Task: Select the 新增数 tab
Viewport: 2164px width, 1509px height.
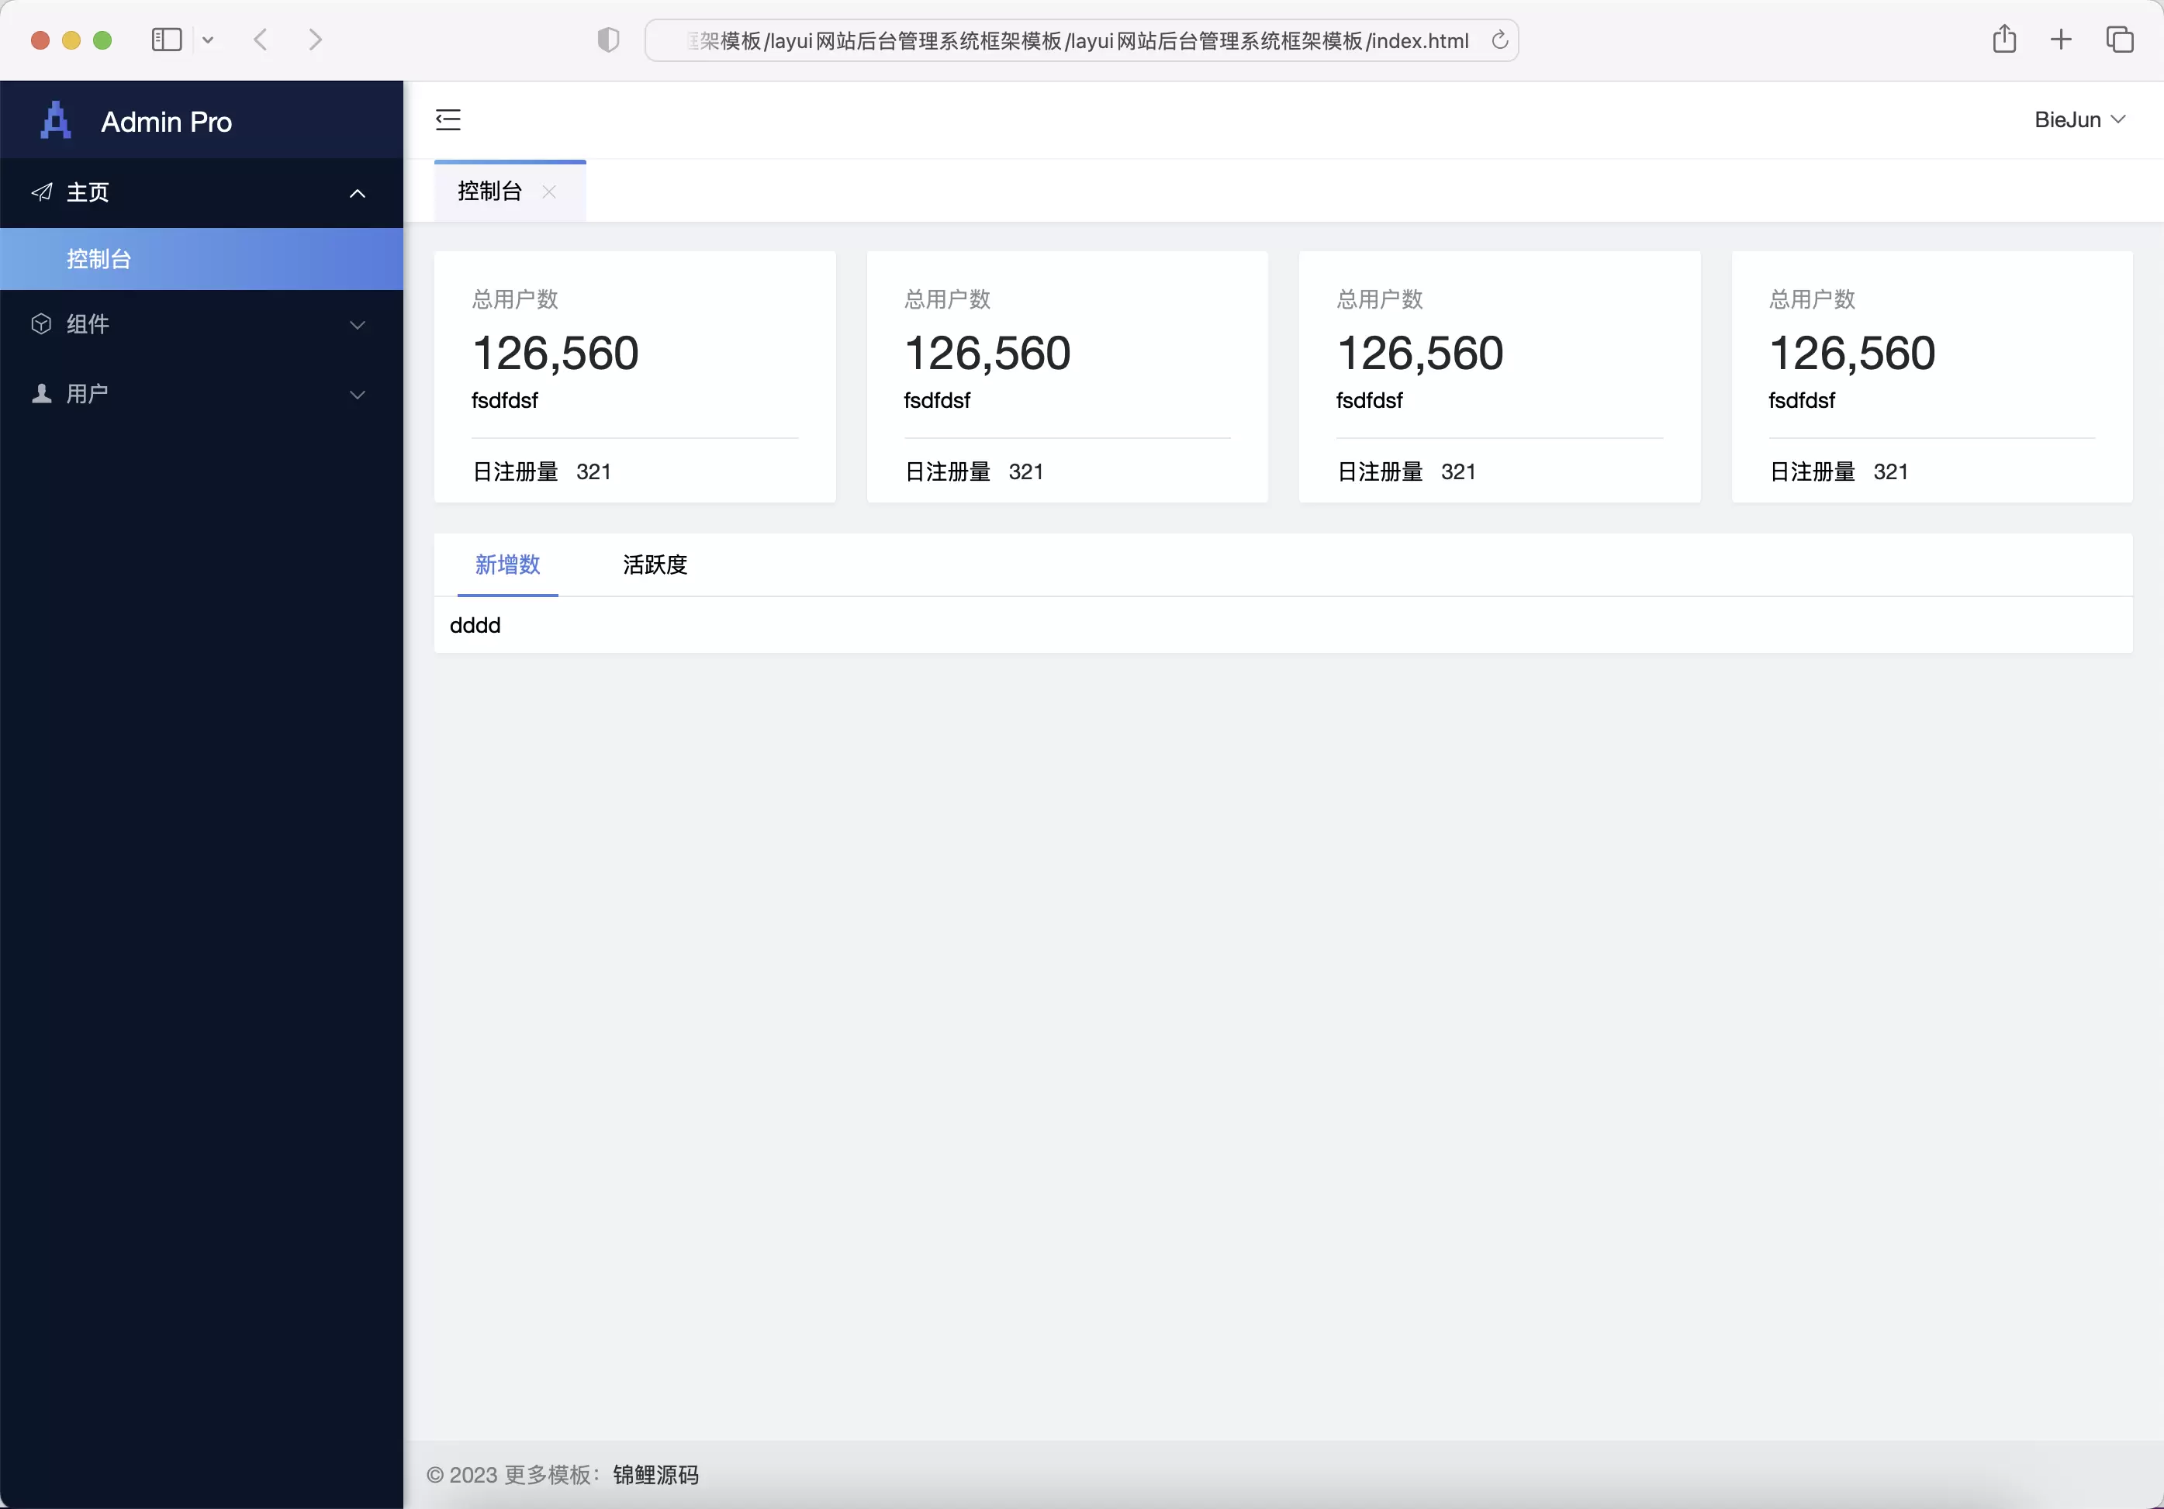Action: [x=508, y=564]
